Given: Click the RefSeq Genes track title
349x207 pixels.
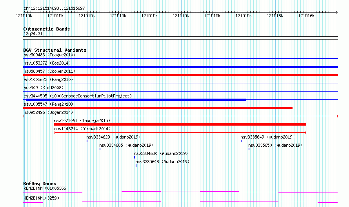Looking at the screenshot, I should click(40, 184).
